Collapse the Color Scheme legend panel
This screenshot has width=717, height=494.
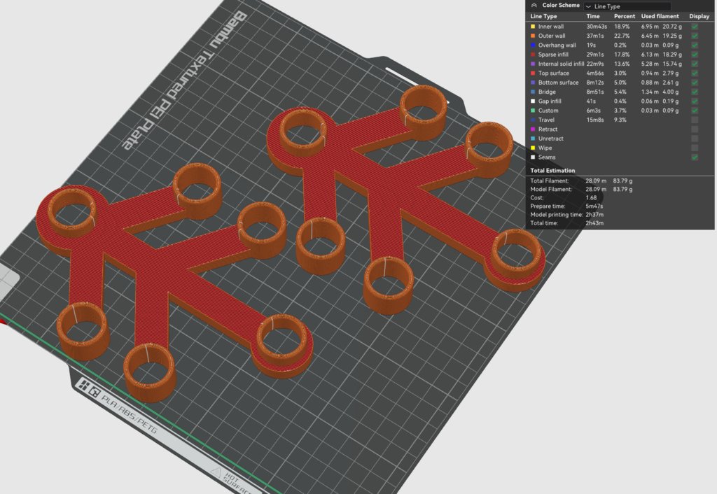tap(534, 6)
